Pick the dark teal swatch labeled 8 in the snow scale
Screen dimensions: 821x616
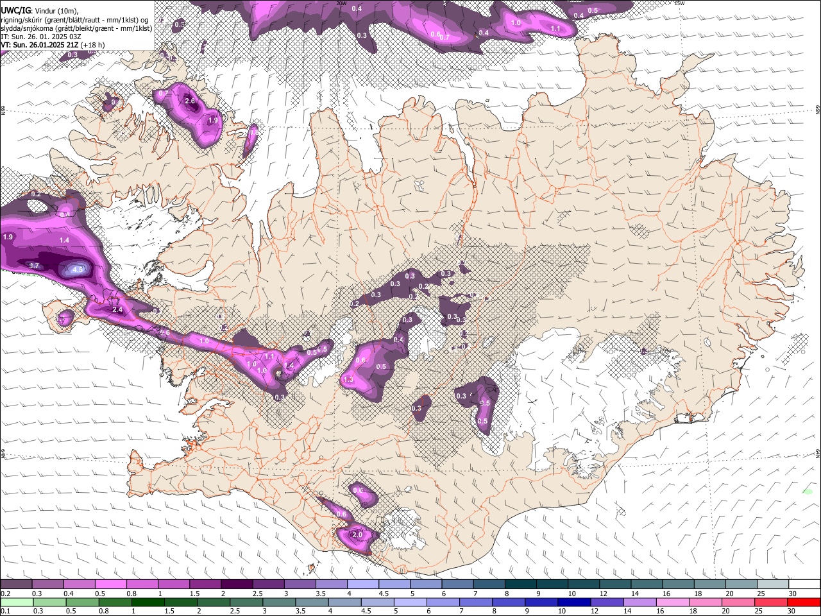[x=521, y=584]
